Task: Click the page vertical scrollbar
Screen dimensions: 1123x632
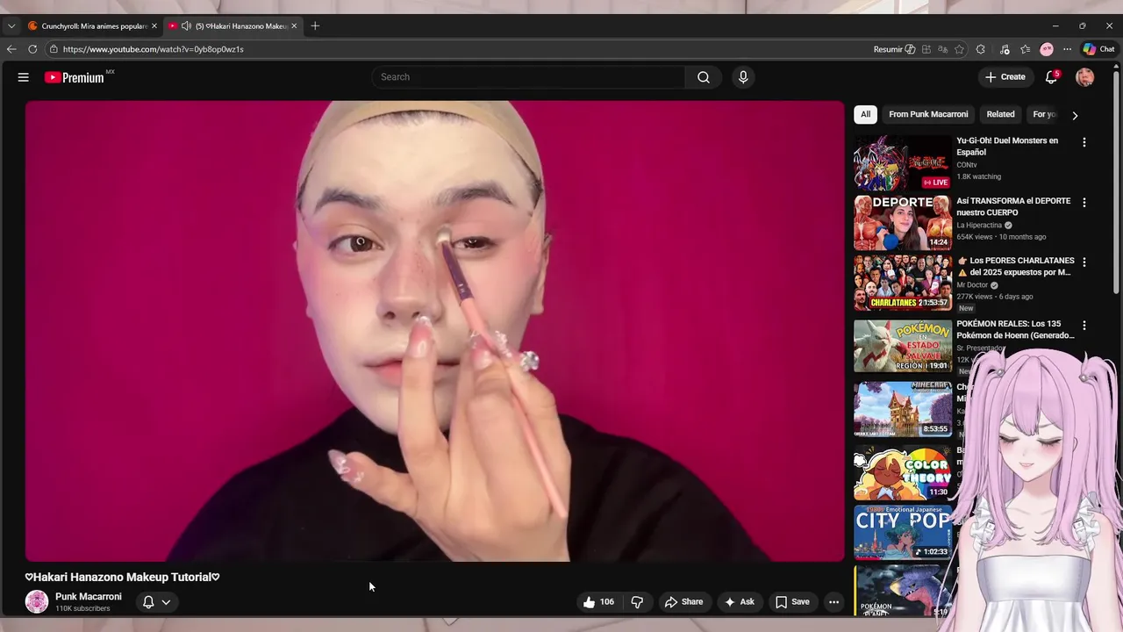Action: pyautogui.click(x=1117, y=184)
